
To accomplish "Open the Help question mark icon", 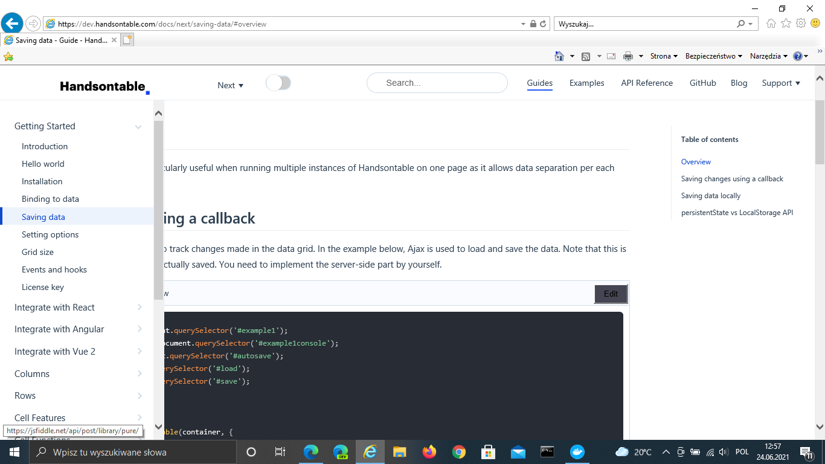I will click(x=798, y=56).
